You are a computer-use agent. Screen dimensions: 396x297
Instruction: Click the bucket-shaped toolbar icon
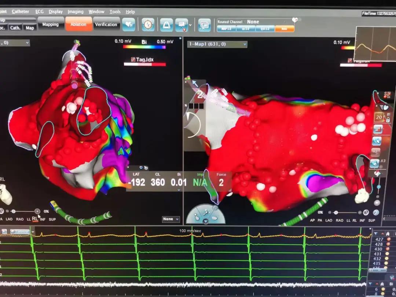click(x=166, y=25)
